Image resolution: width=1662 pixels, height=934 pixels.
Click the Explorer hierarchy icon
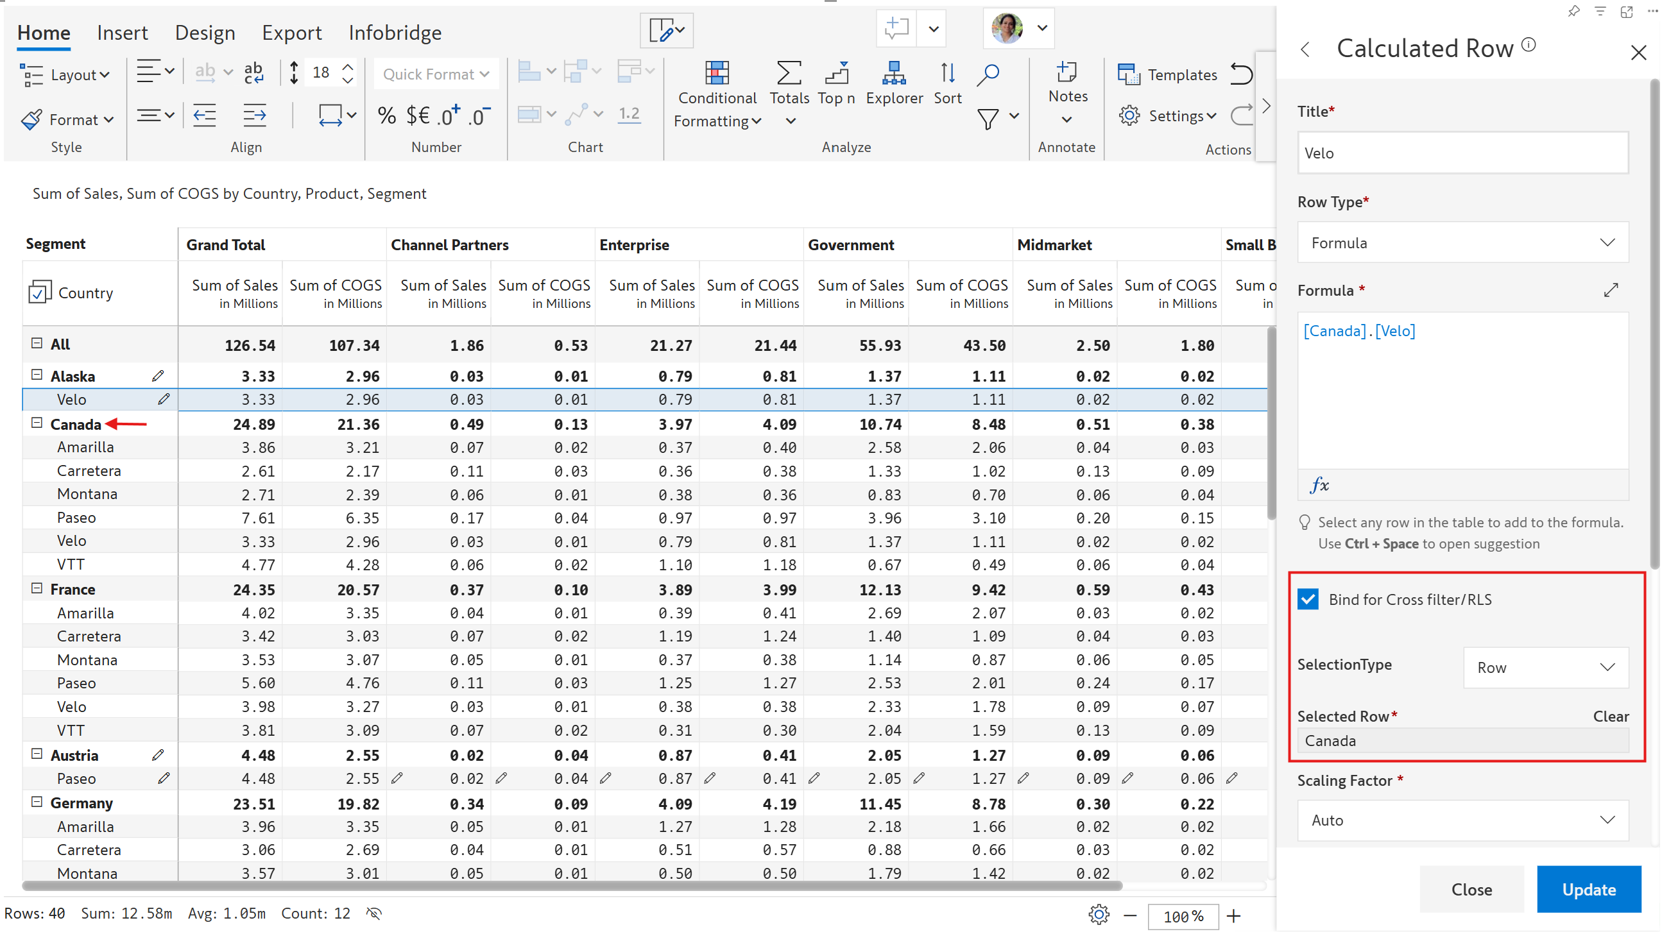[x=894, y=74]
